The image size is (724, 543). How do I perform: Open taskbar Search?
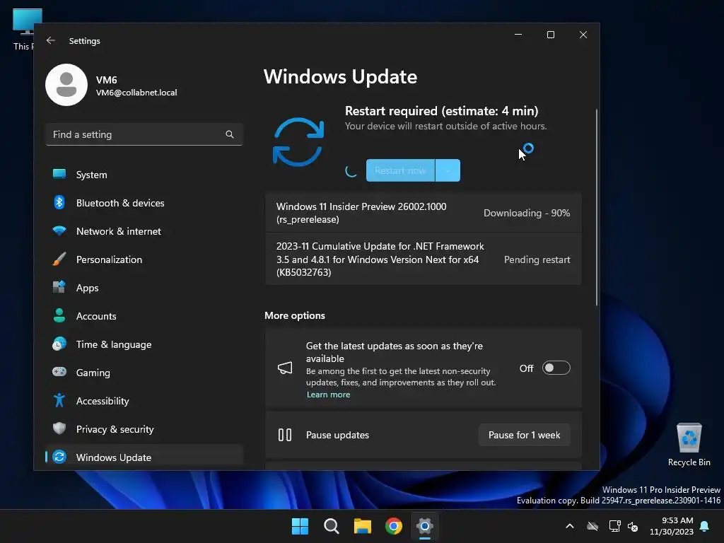click(332, 526)
